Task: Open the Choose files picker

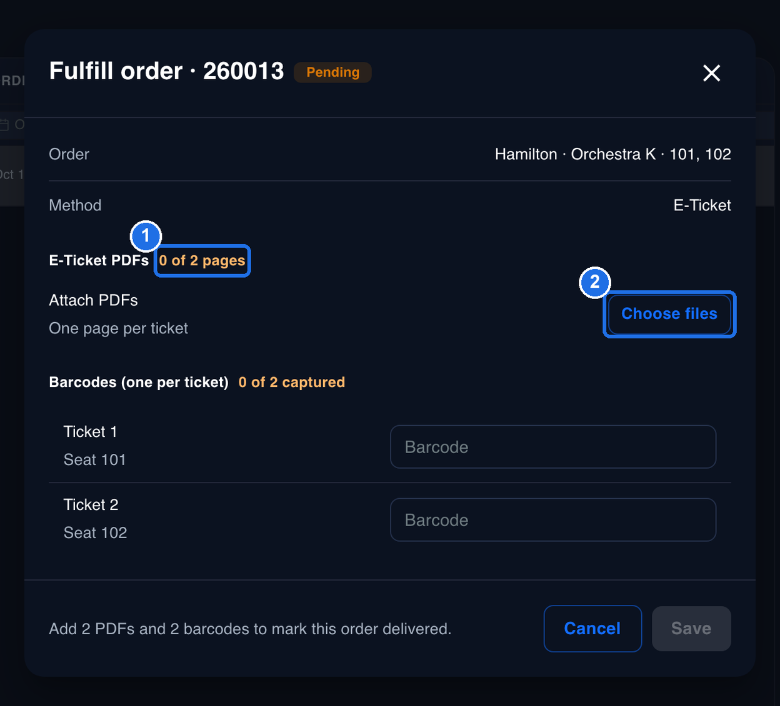Action: (x=669, y=314)
